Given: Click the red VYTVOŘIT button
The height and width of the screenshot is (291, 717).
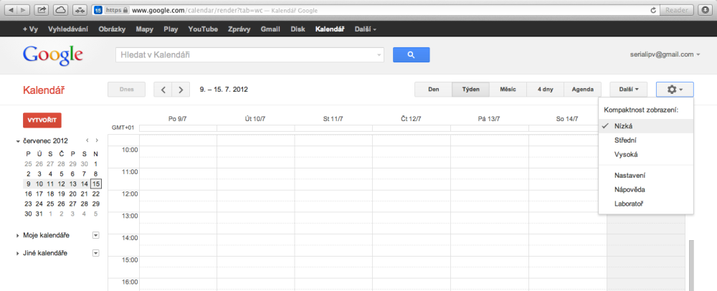Looking at the screenshot, I should 42,120.
